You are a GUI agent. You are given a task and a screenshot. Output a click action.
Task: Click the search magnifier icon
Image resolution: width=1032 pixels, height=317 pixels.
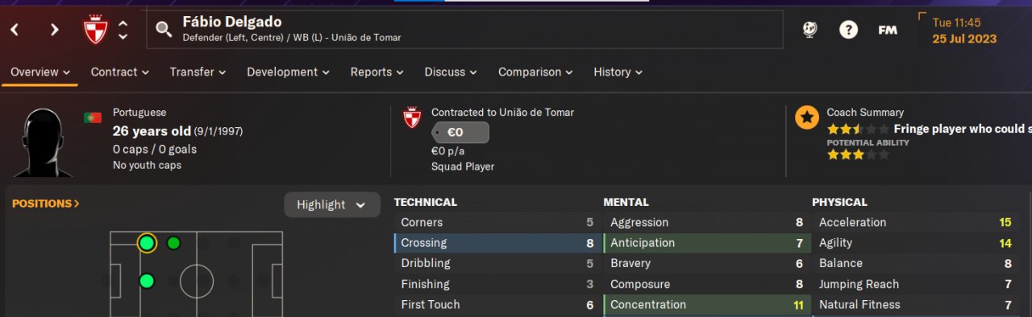pos(164,30)
